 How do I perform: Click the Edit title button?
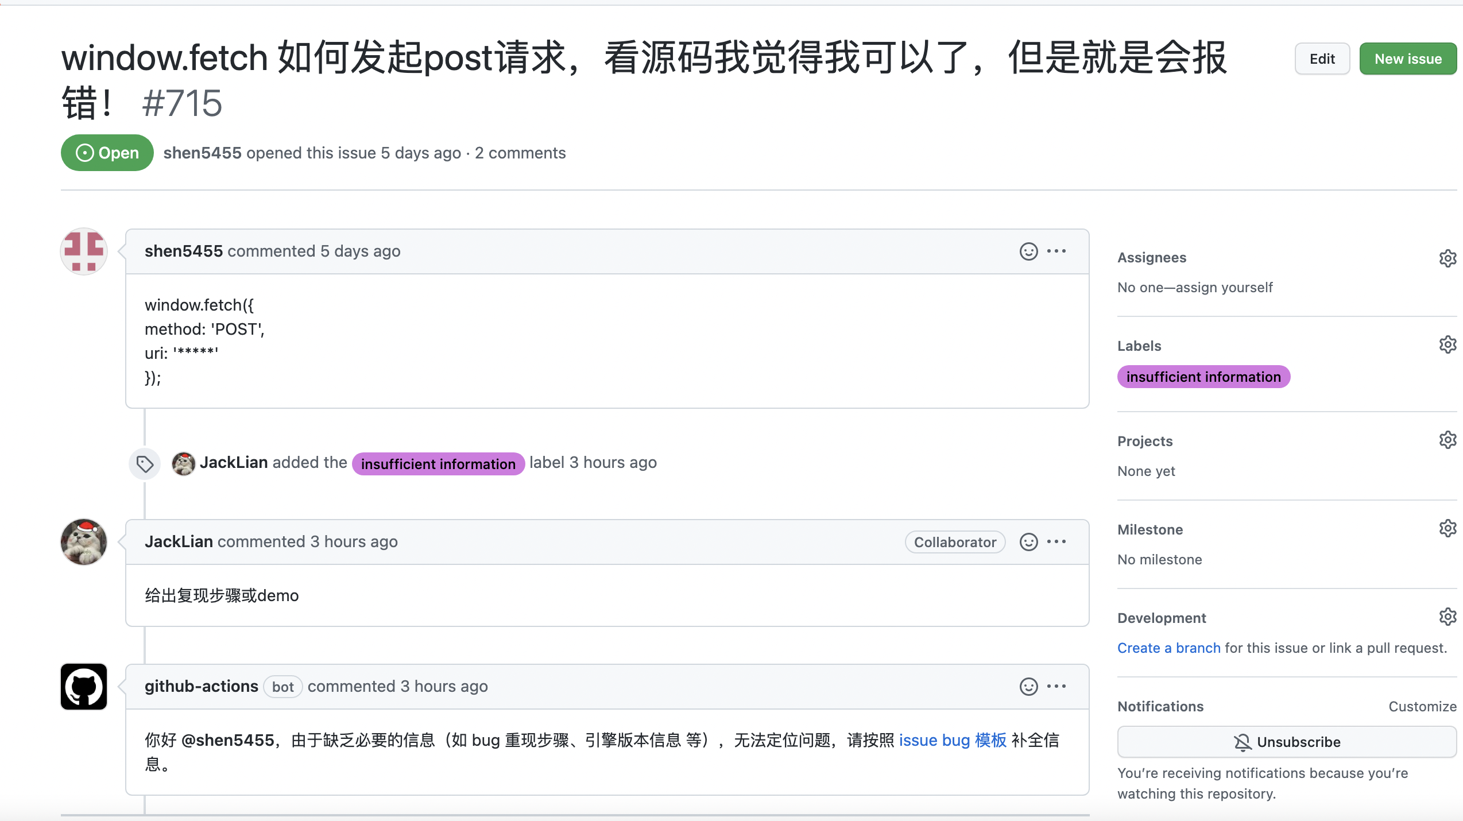click(x=1322, y=59)
